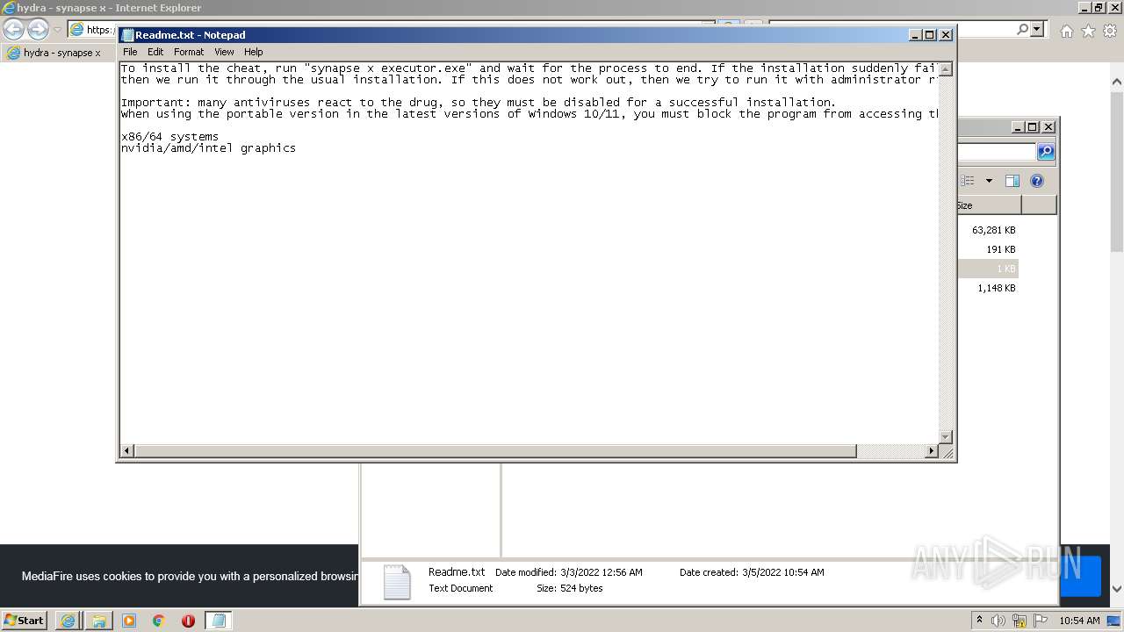Click the Explorer window's search field

[998, 152]
